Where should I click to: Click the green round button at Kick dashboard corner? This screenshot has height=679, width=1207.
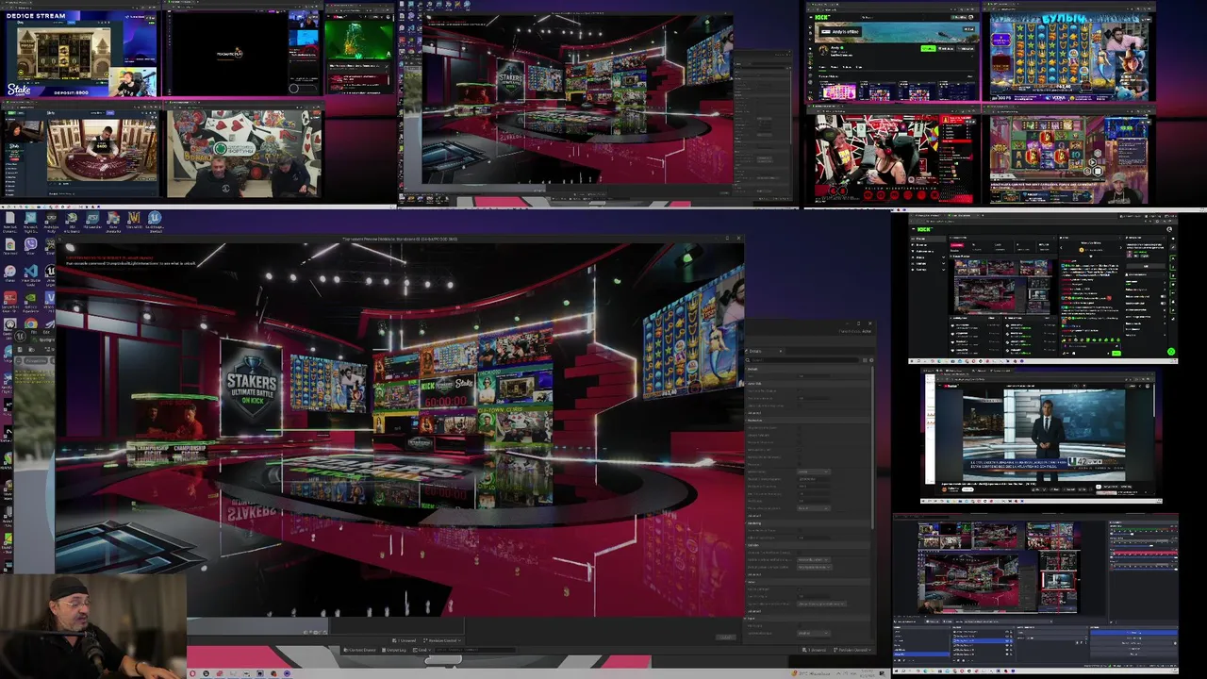(x=1171, y=352)
